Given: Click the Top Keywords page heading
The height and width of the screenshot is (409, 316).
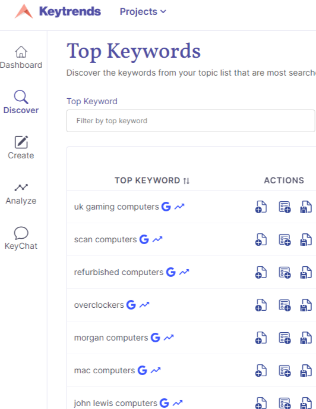Looking at the screenshot, I should pyautogui.click(x=134, y=51).
